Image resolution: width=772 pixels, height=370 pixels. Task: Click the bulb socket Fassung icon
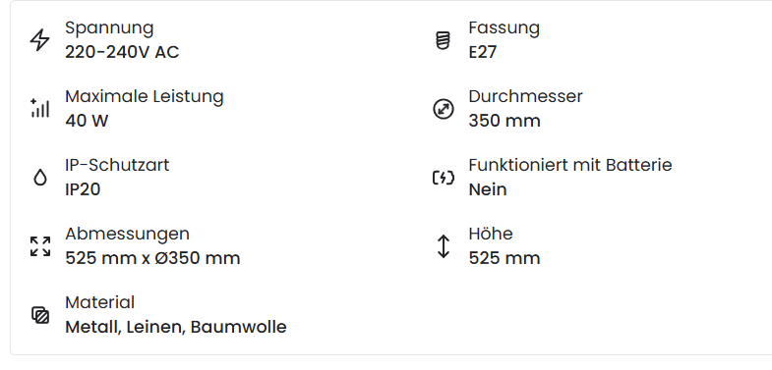(444, 40)
